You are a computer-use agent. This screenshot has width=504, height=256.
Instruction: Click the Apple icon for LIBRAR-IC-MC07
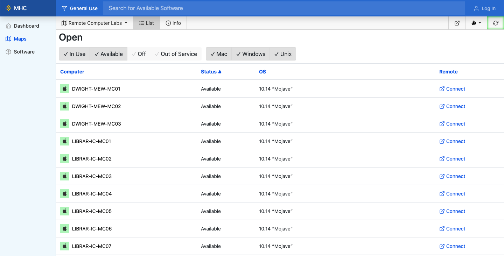coord(64,246)
